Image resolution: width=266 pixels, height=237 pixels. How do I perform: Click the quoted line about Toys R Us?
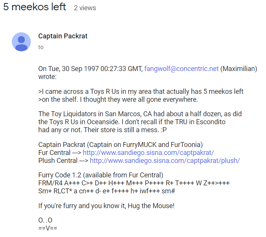[141, 92]
